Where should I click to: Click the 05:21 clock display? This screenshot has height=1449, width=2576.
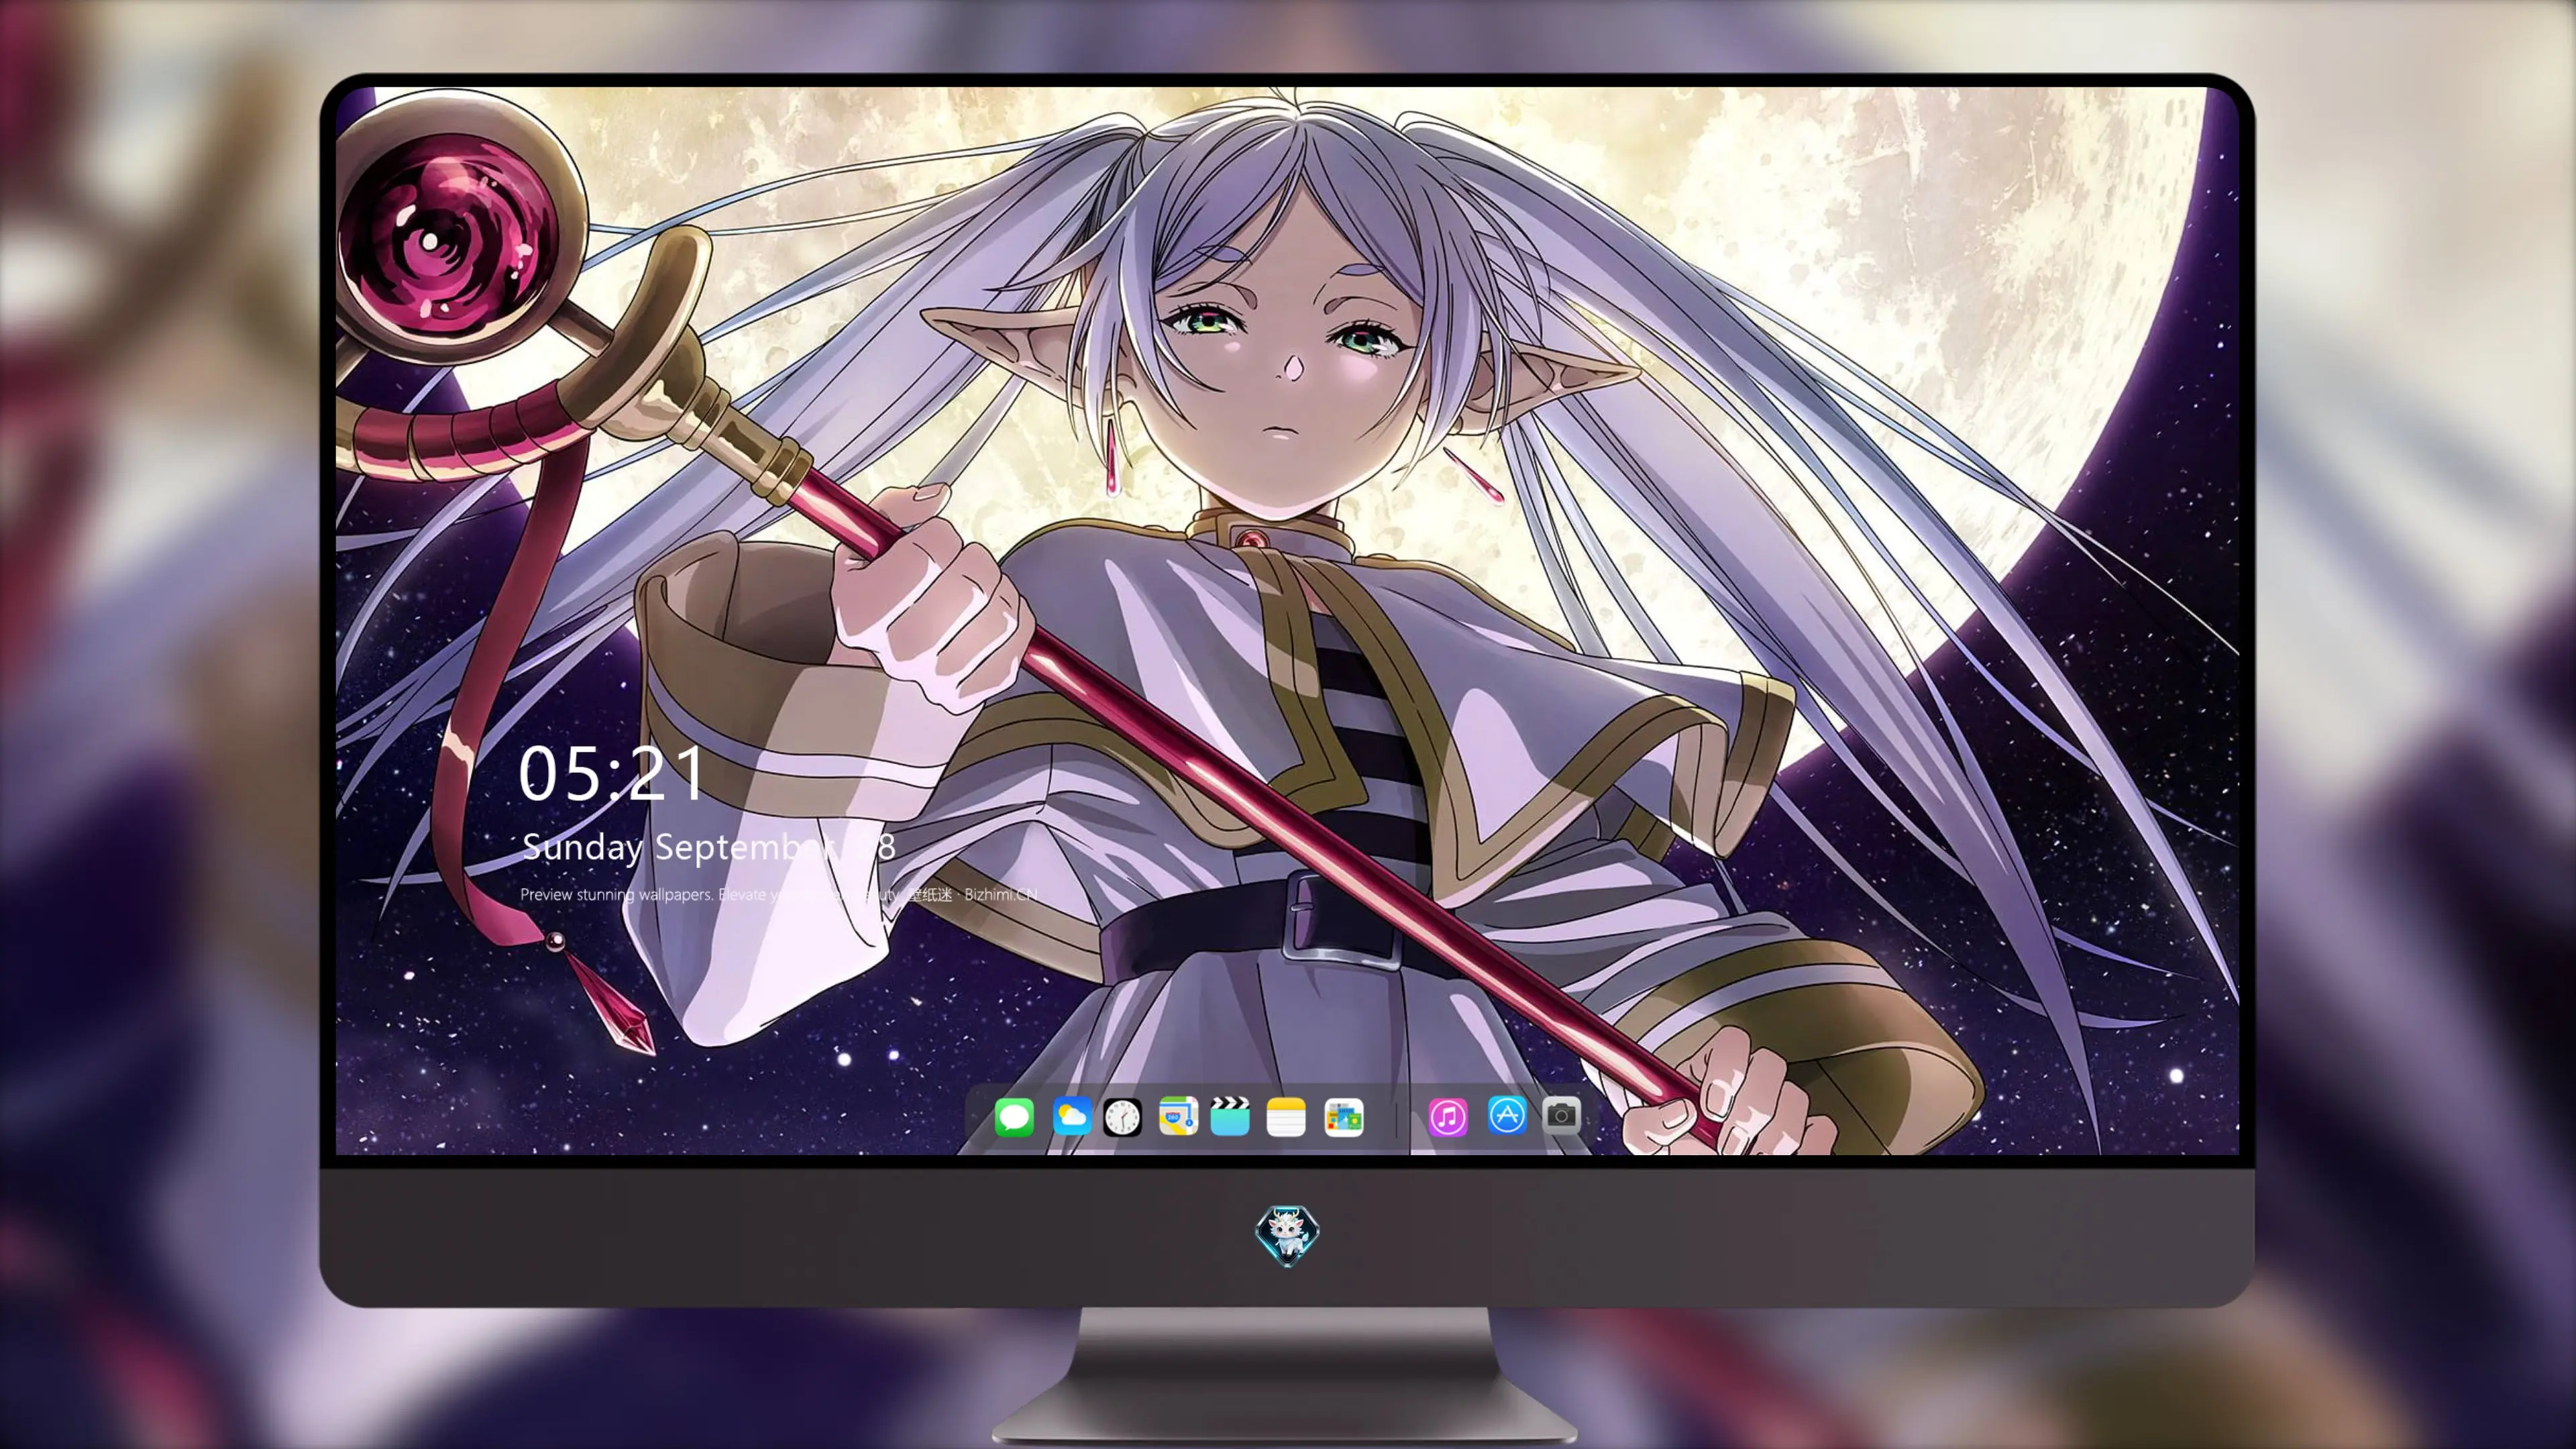pos(611,773)
